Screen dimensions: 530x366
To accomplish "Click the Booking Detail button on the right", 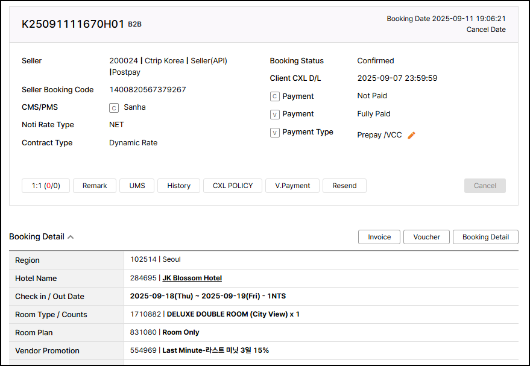I will [x=485, y=237].
